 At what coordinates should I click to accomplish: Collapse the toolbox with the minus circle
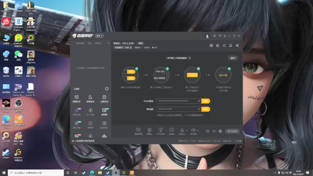107,89
